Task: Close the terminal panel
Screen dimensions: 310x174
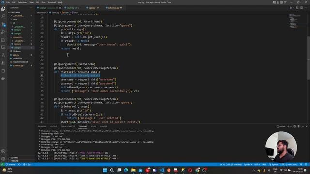Action: coord(307,126)
